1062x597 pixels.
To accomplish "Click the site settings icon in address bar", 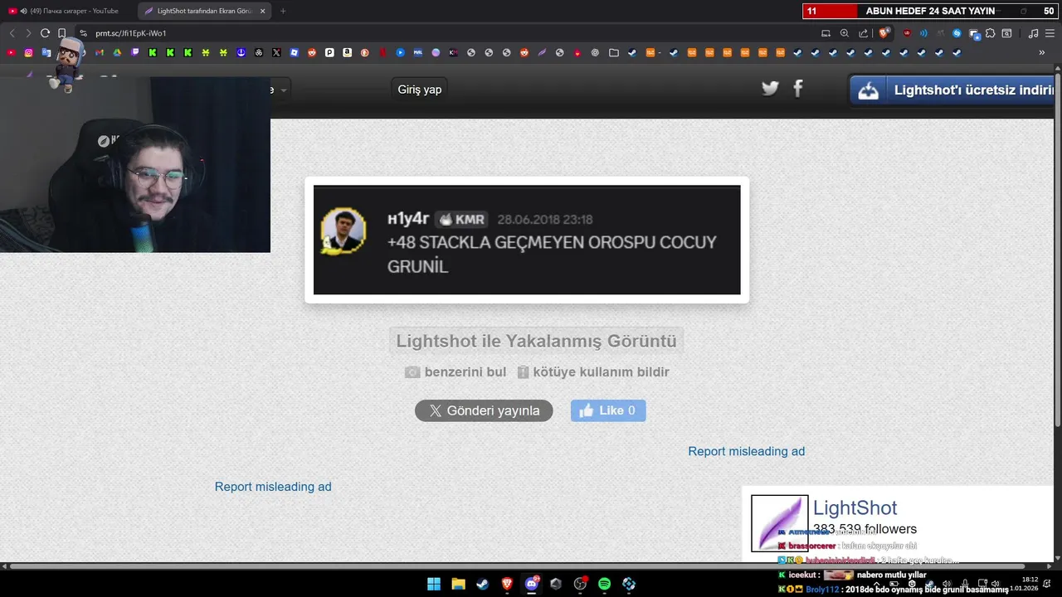I will (x=83, y=33).
